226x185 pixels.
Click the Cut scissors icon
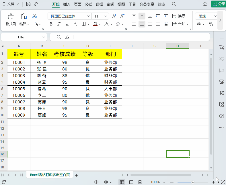[x=35, y=16]
